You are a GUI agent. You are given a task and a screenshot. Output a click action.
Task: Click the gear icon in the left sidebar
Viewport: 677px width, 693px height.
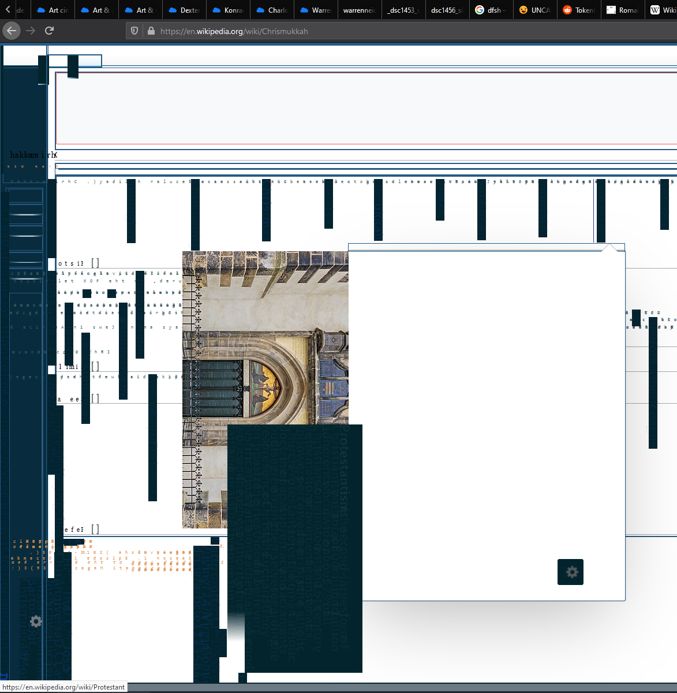pyautogui.click(x=36, y=621)
